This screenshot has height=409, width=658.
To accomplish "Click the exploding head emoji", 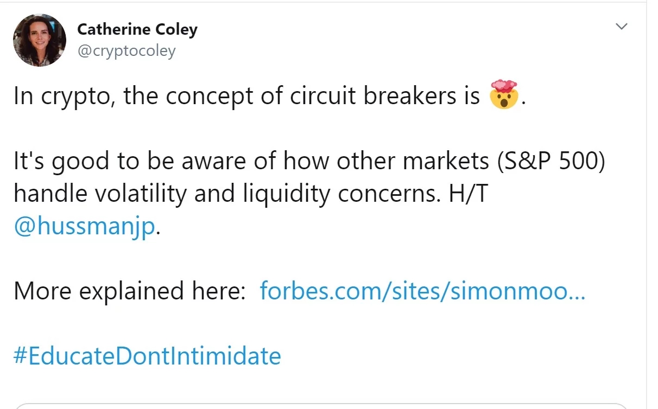I will 504,94.
